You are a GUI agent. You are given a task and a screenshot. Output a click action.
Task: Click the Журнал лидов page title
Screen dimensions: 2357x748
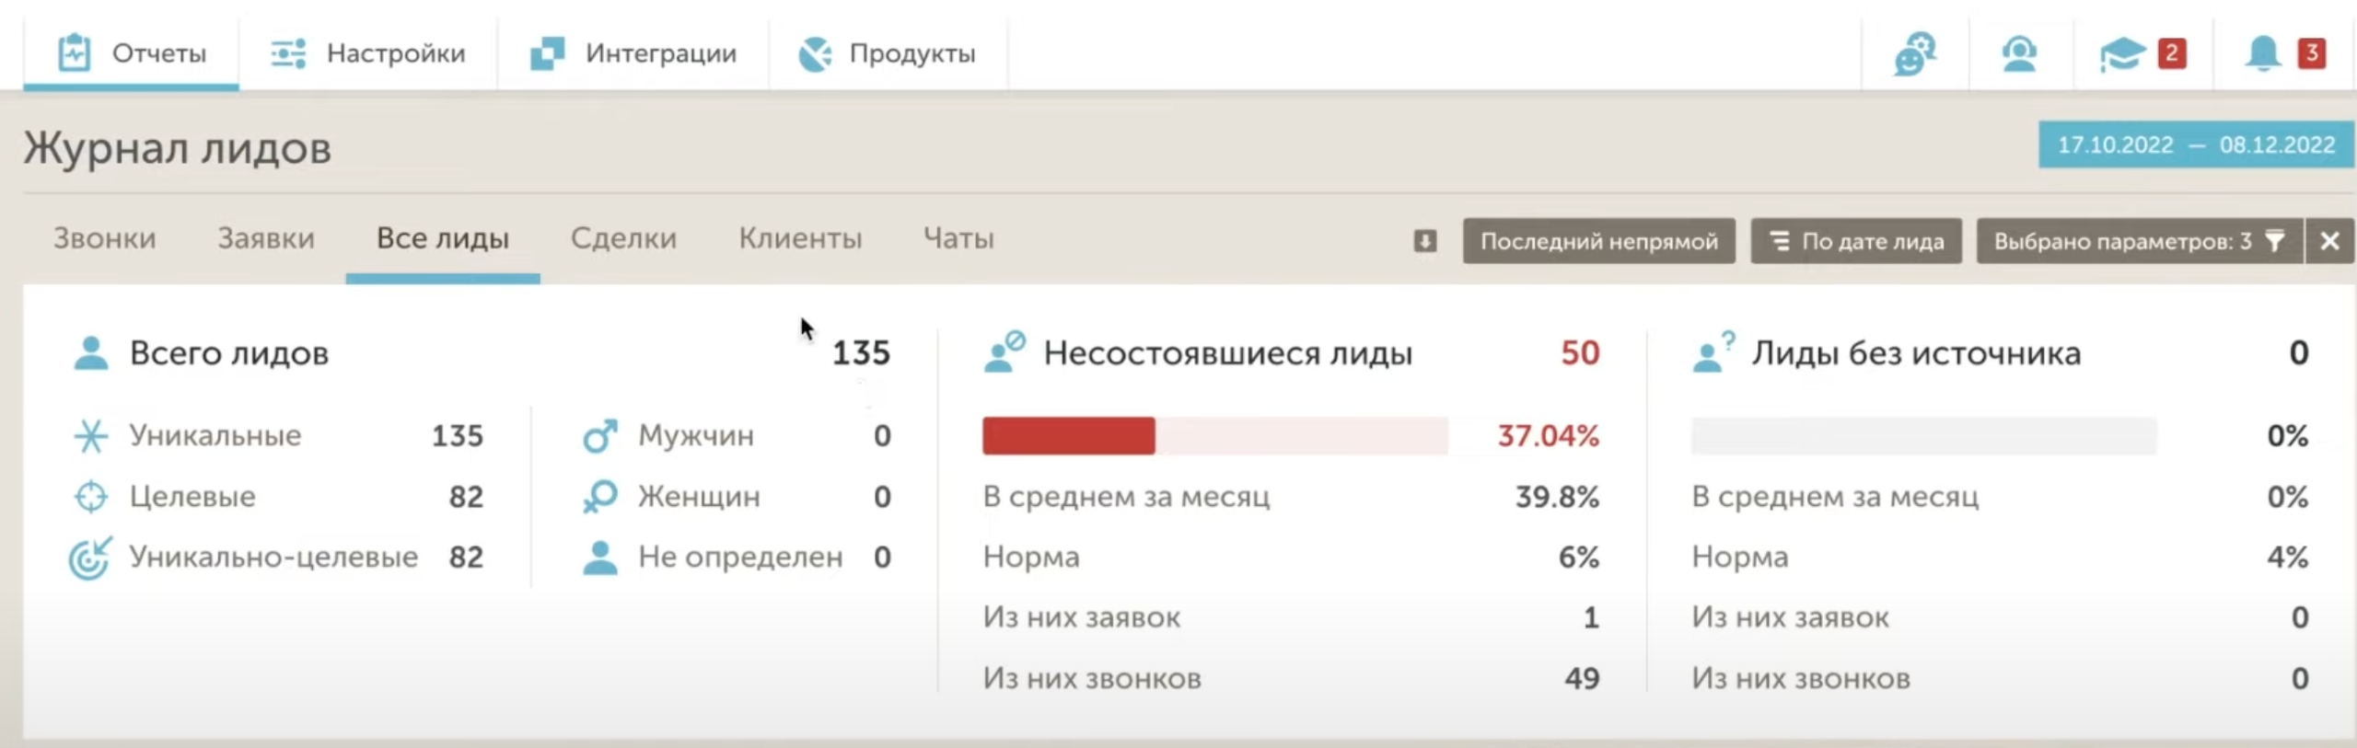pos(178,148)
